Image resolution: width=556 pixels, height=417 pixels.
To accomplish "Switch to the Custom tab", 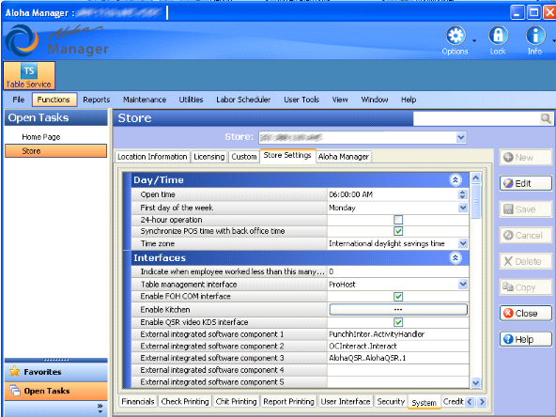I will [244, 157].
